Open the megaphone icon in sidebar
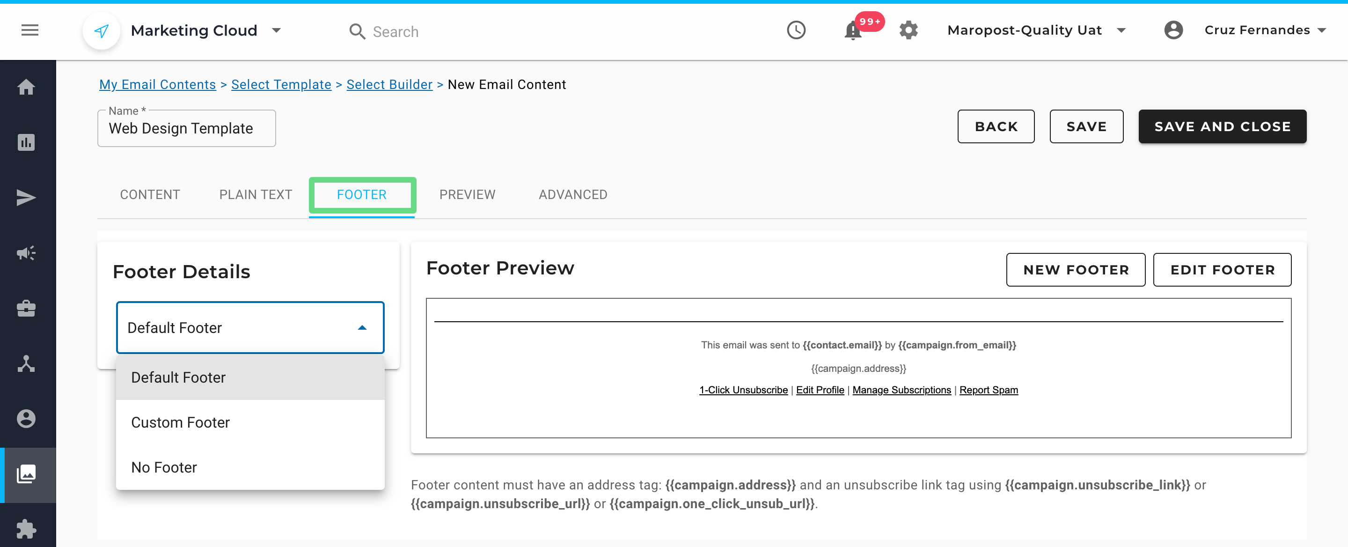This screenshot has height=547, width=1348. coord(26,253)
